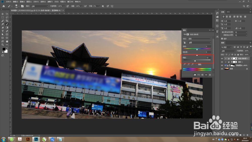The image size is (252, 142).
Task: Hide the Curves 1 layer
Action: (x=222, y=62)
